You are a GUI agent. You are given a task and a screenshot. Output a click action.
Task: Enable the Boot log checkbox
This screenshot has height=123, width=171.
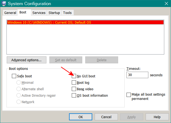(x=74, y=82)
